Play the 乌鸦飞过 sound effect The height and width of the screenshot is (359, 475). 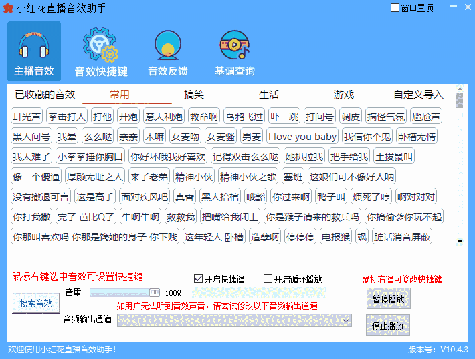coord(244,116)
